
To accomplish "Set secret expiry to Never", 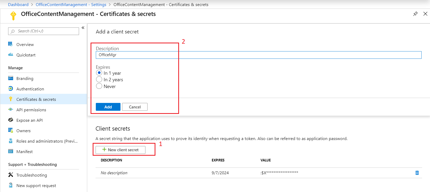I will point(99,86).
